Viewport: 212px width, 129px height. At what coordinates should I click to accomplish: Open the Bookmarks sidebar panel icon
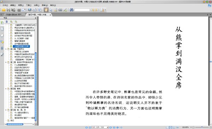point(2,23)
